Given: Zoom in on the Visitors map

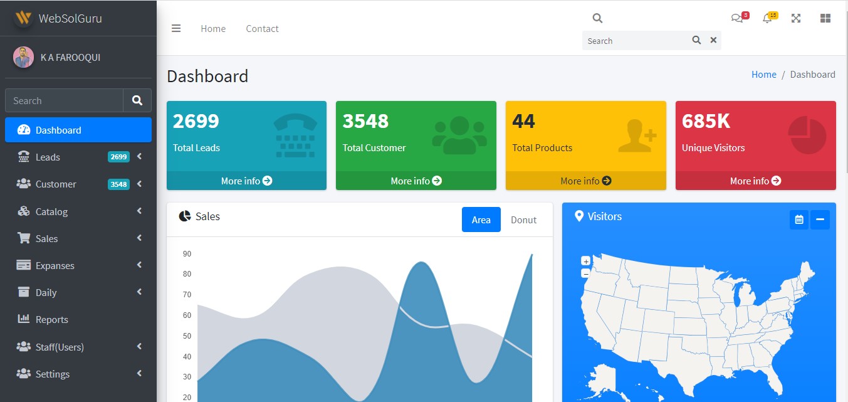Looking at the screenshot, I should [x=585, y=260].
